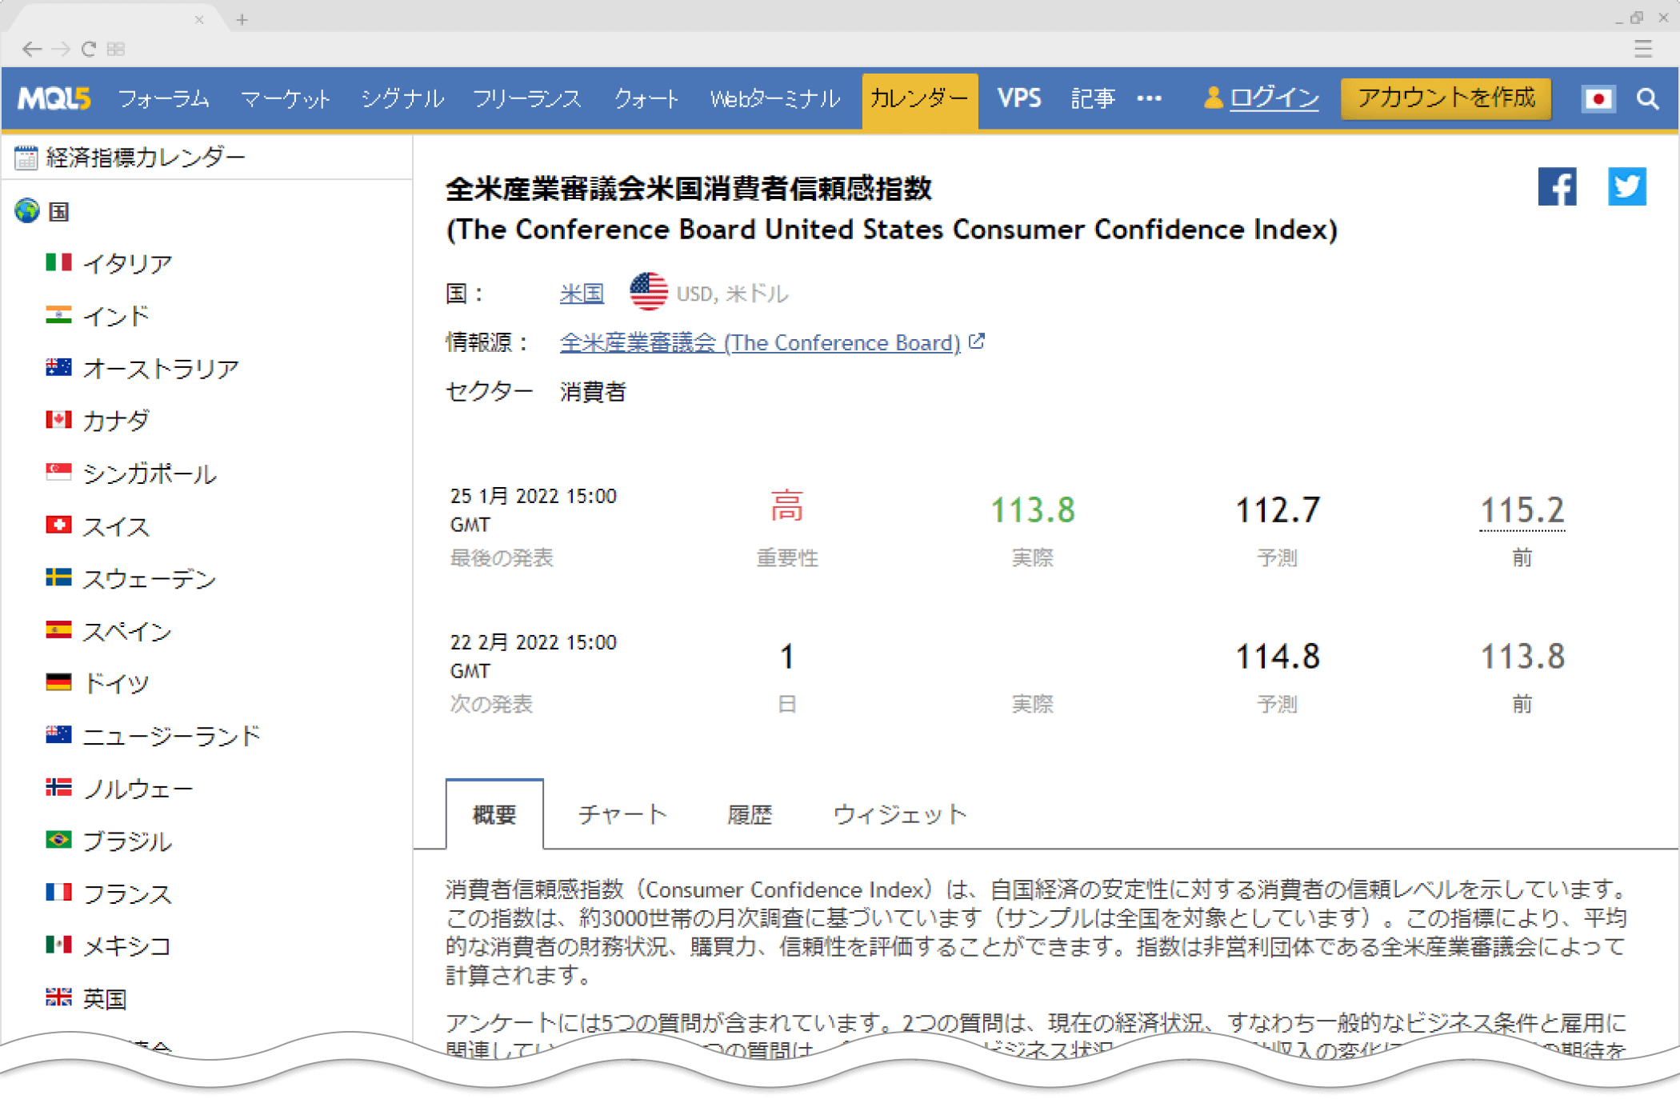Click the user icon beside ログイン
Viewport: 1680px width, 1099px height.
point(1213,98)
